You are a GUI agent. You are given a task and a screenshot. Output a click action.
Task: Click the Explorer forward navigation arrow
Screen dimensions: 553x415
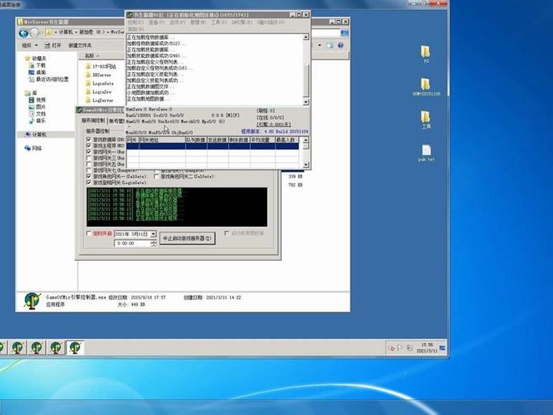(x=34, y=33)
